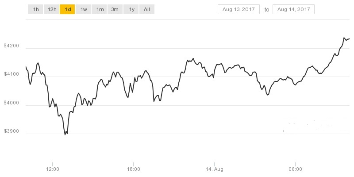
Task: Click the highlighted 1d range button
Action: point(67,9)
